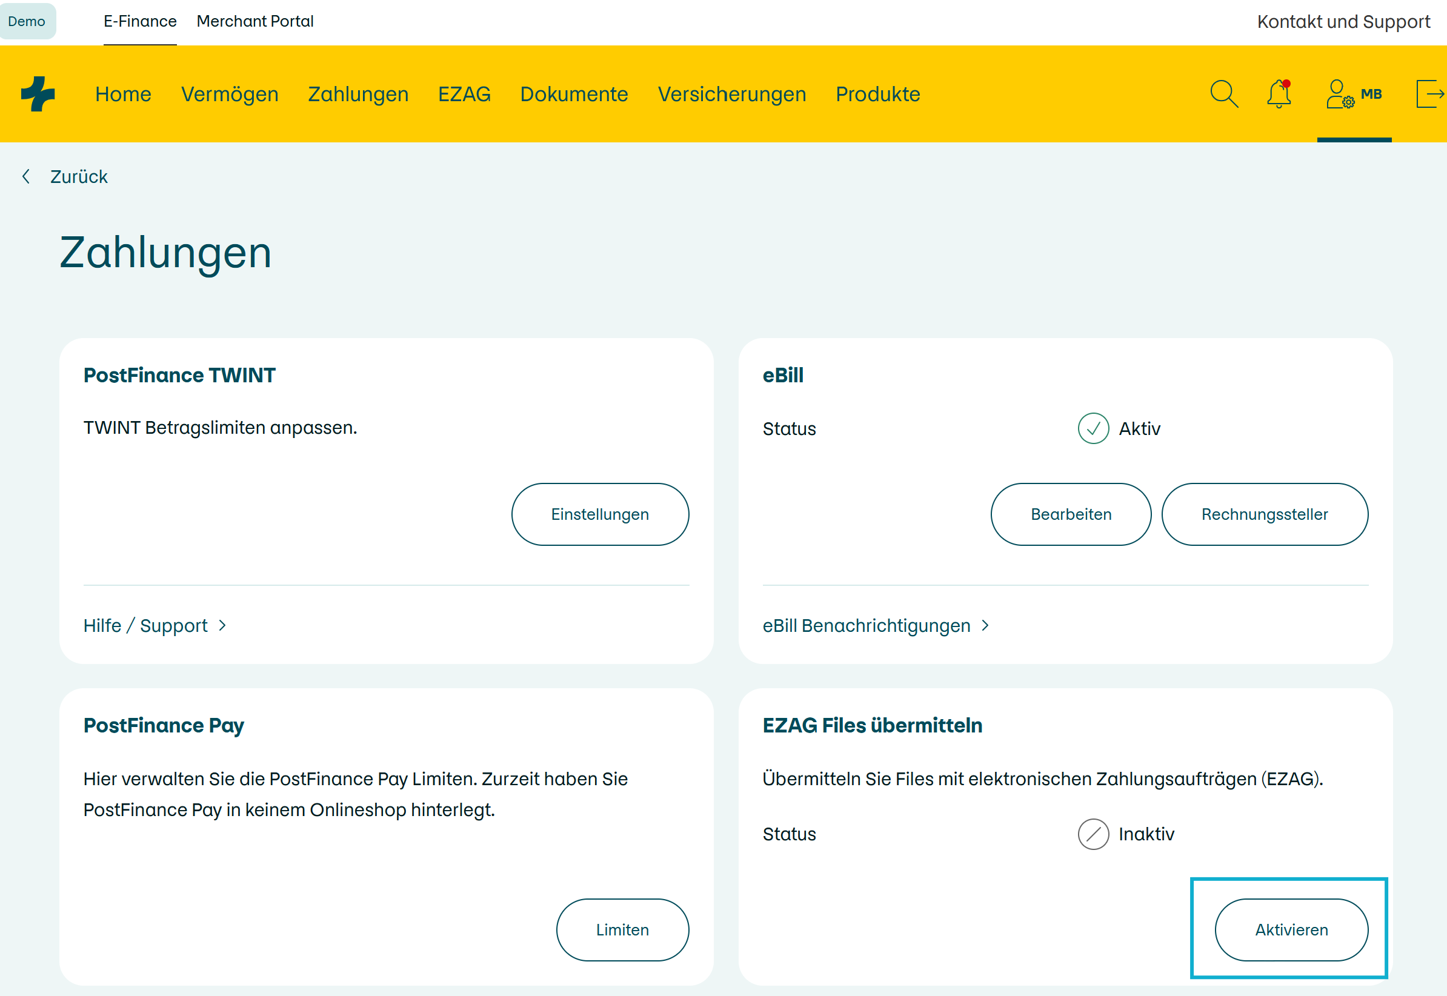Open the search magnifier icon
This screenshot has width=1447, height=996.
point(1223,95)
